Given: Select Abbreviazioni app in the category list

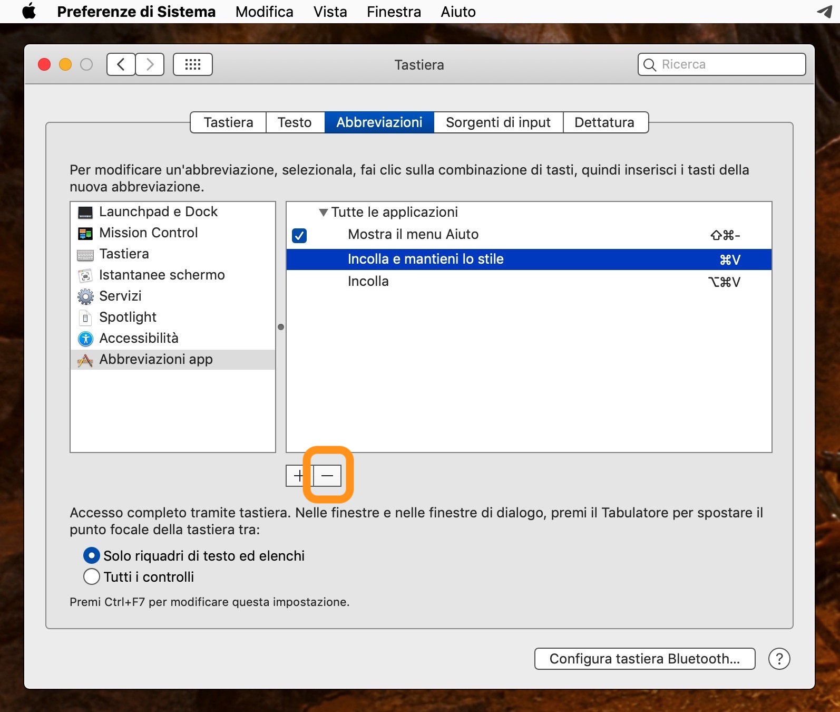Looking at the screenshot, I should point(173,360).
